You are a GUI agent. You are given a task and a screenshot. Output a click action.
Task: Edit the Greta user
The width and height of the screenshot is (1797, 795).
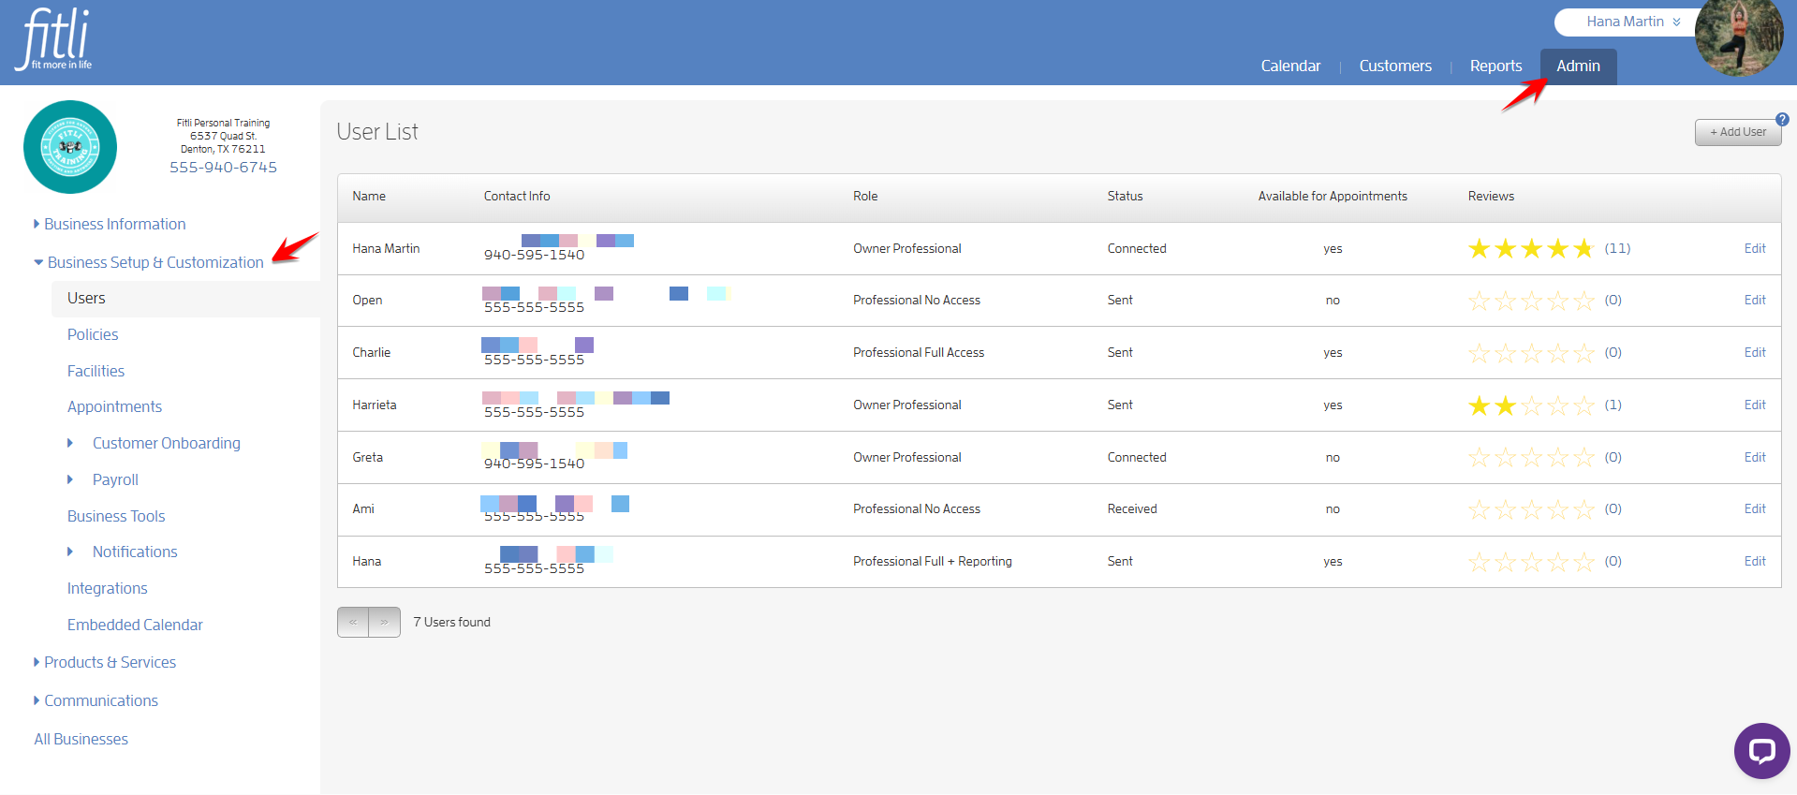tap(1755, 457)
